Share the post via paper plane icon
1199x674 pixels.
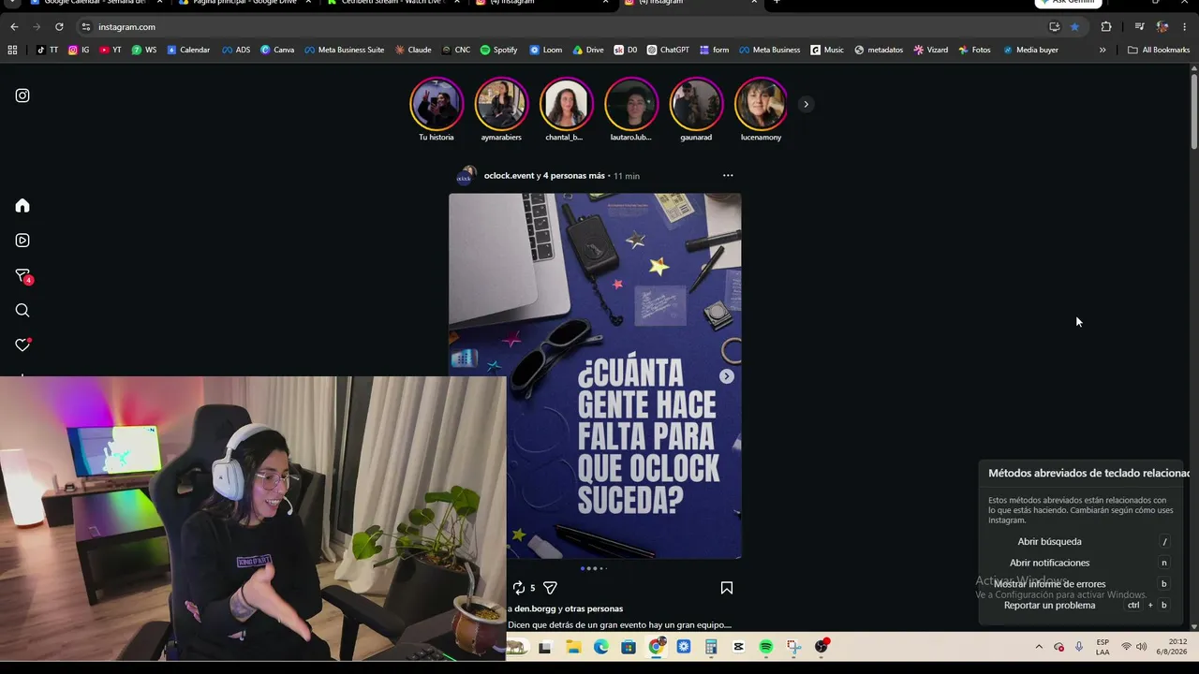[550, 588]
